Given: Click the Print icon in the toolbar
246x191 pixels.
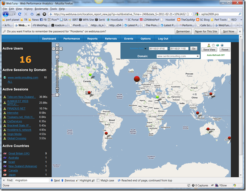Looking at the screenshot, I should (38, 14).
